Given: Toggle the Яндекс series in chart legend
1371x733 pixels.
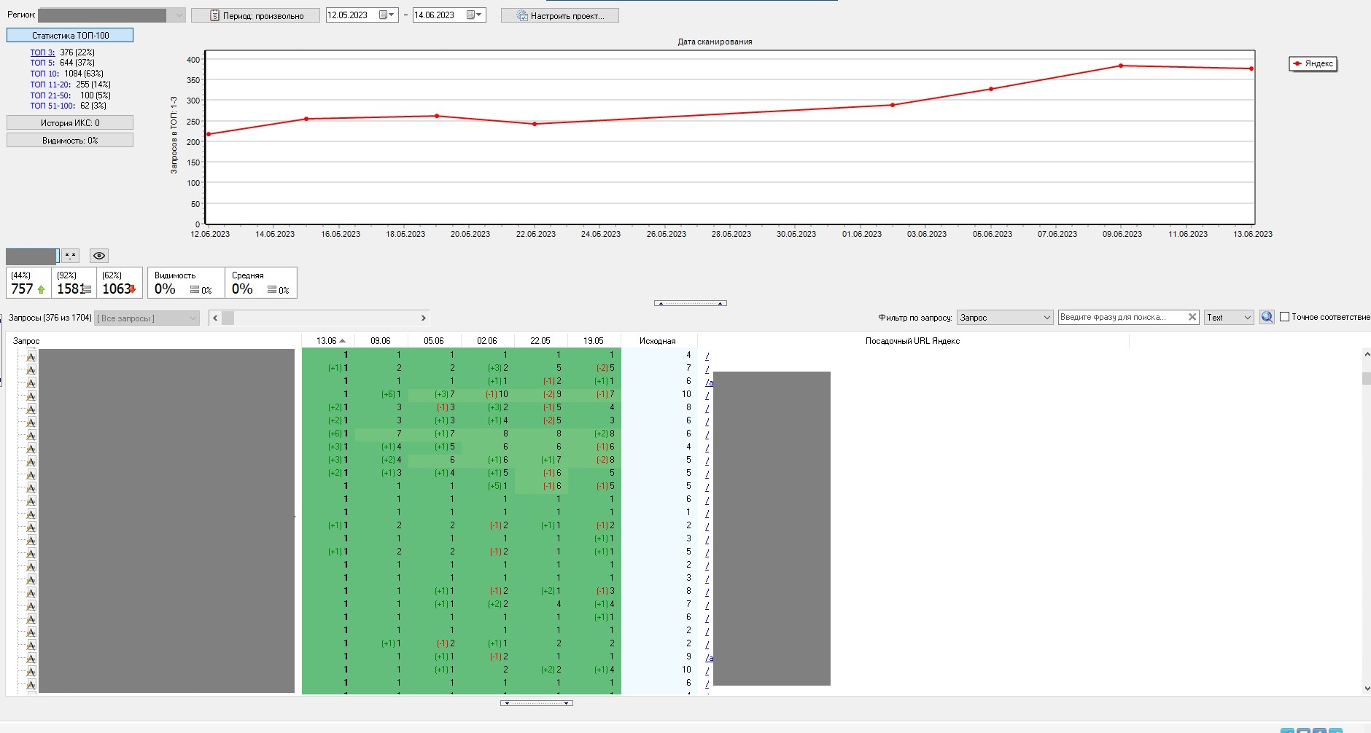Looking at the screenshot, I should coord(1313,64).
